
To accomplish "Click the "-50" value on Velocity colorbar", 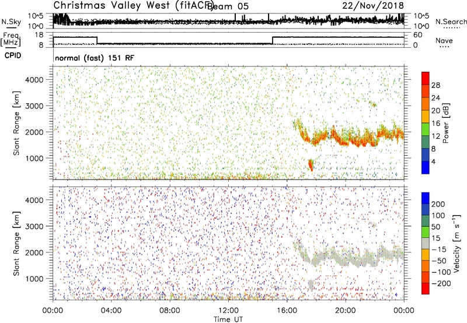I will click(439, 261).
